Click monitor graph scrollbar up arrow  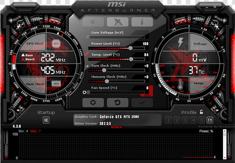point(224,131)
